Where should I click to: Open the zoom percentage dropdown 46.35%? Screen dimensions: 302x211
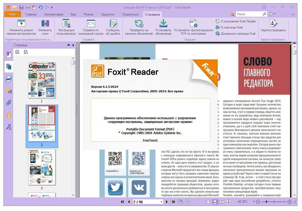pyautogui.click(x=254, y=202)
